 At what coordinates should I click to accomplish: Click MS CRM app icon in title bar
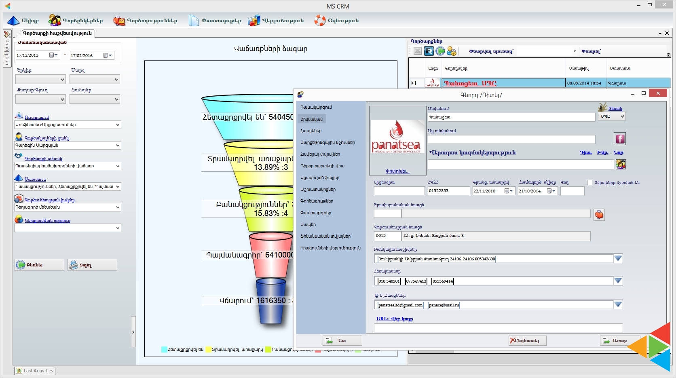[x=7, y=6]
